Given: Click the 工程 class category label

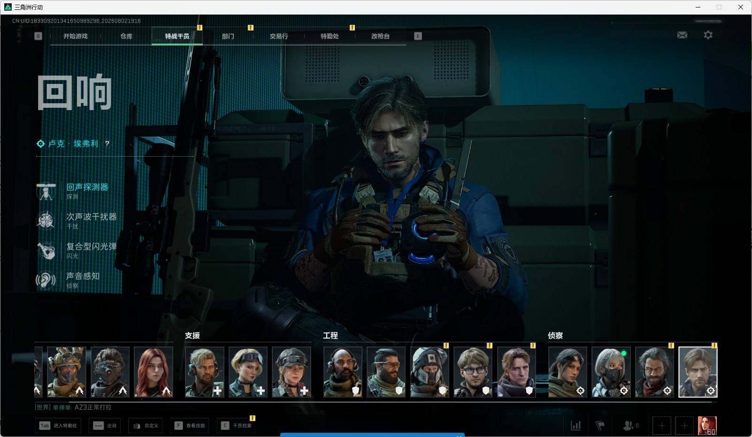Looking at the screenshot, I should point(330,336).
